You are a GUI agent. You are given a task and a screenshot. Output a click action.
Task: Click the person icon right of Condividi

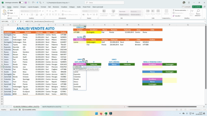pos(204,7)
